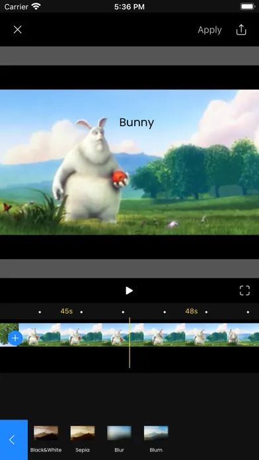The width and height of the screenshot is (259, 460).
Task: Tap the video preview showing the rabbit
Action: (x=129, y=162)
